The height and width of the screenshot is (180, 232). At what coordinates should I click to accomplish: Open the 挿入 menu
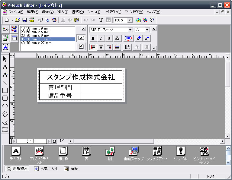pos(63,12)
